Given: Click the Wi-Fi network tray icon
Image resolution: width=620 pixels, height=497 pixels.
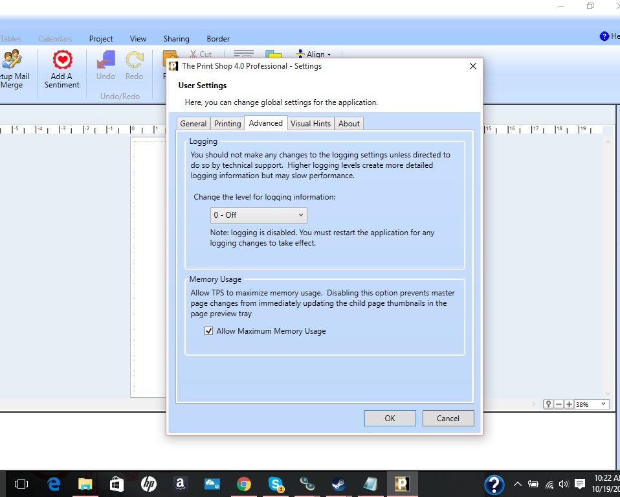Looking at the screenshot, I should pyautogui.click(x=549, y=484).
